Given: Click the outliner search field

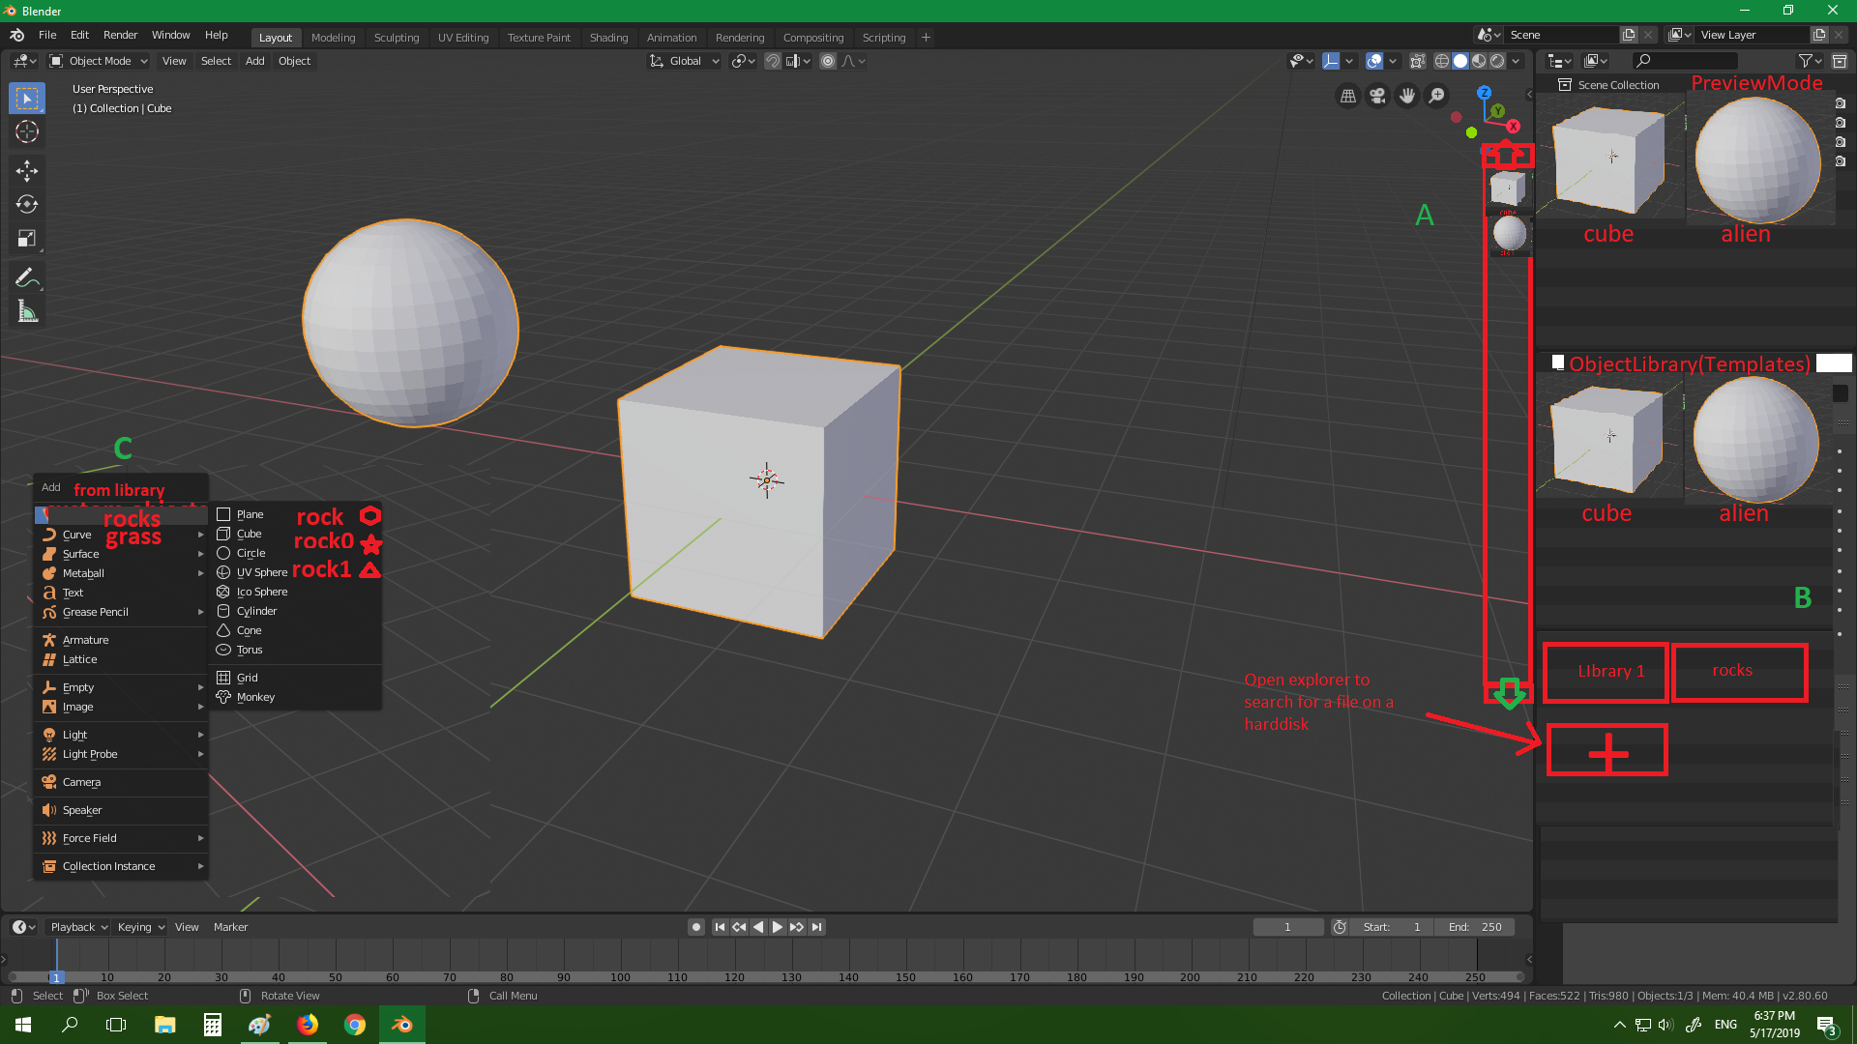Looking at the screenshot, I should coord(1685,61).
